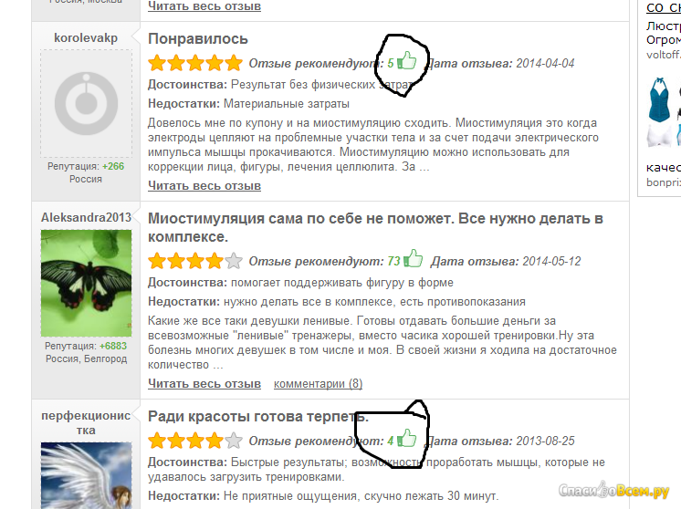Click the four-star rating of Aleksandra2013's review
Image resolution: width=681 pixels, height=509 pixels.
coord(195,261)
